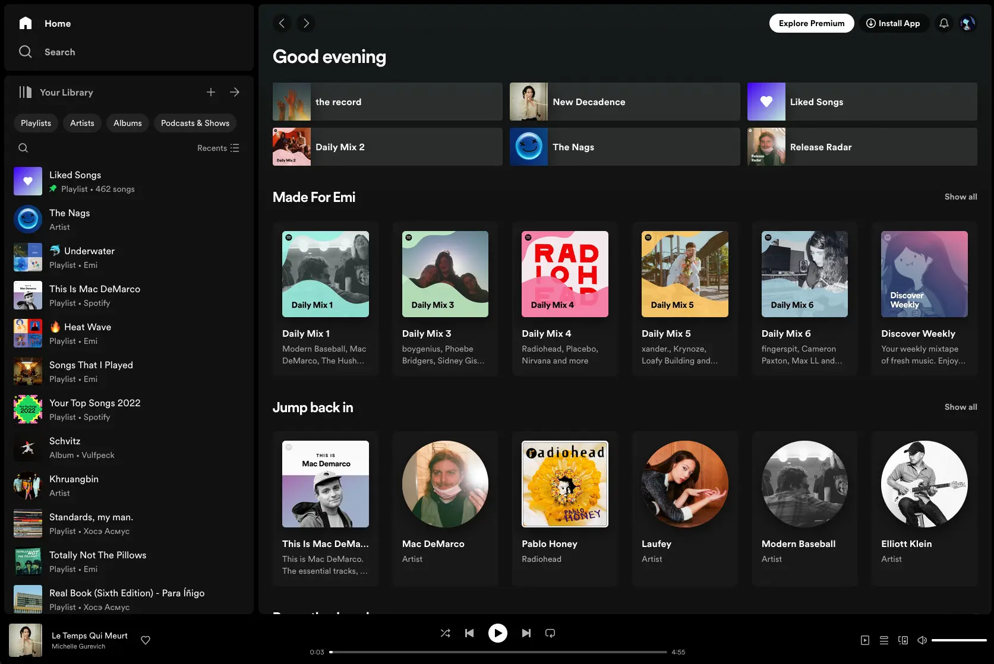Open Daily Mix 6 card

pos(804,299)
